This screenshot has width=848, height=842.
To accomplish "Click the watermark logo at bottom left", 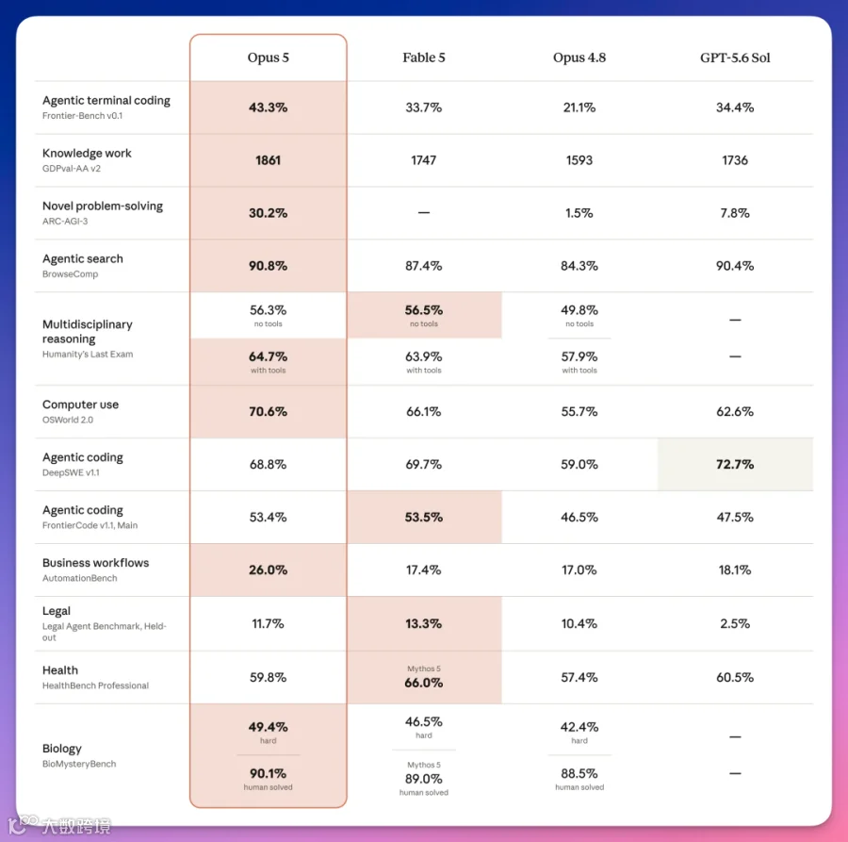I will pos(59,825).
